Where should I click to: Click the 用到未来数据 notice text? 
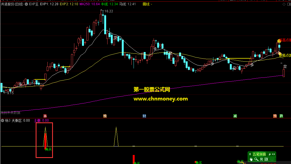coord(10,113)
